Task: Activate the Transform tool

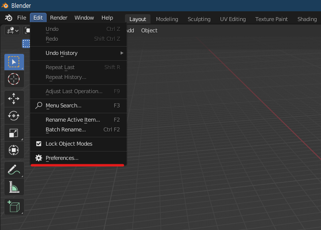Action: click(14, 150)
